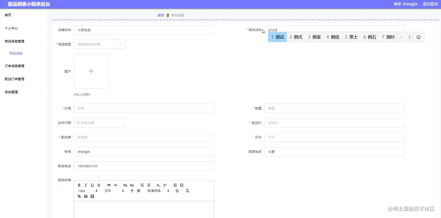The image size is (441, 218).
Task: Go to previous IME candidate page
Action: (x=401, y=37)
